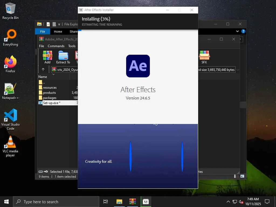The image size is (276, 207).
Task: Select the Set-up.exe file row
Action: [x=58, y=103]
